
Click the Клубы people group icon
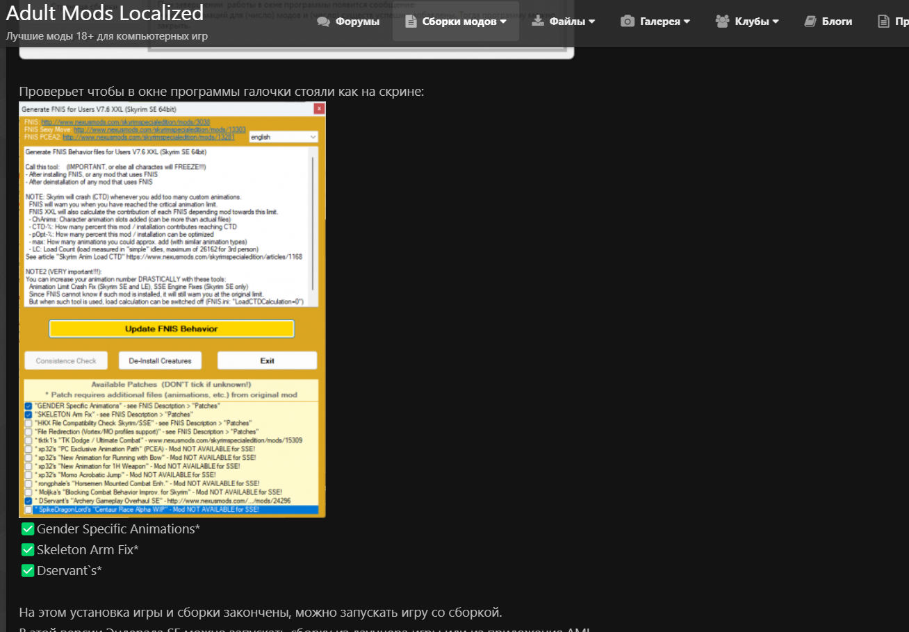point(722,22)
